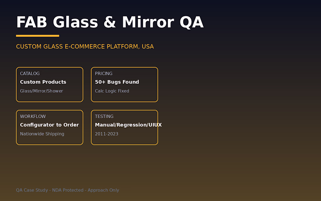Select Manual/Regression/UIUX heading
This screenshot has width=321, height=201.
tap(128, 125)
